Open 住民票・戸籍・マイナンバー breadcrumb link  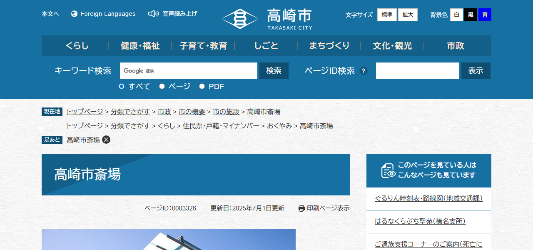point(221,126)
